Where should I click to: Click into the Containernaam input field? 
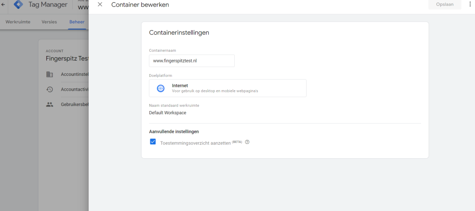(x=192, y=61)
